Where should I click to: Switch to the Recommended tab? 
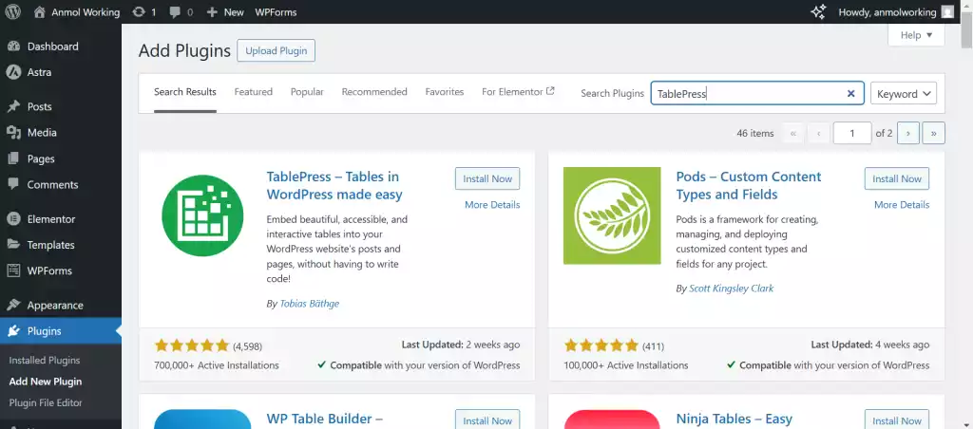pyautogui.click(x=374, y=92)
